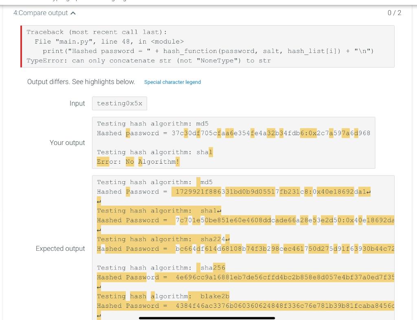Click the Expected output label
The width and height of the screenshot is (417, 320).
click(x=60, y=248)
